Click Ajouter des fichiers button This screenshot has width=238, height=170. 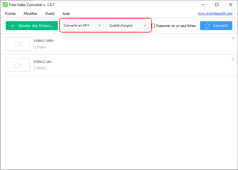(x=32, y=26)
